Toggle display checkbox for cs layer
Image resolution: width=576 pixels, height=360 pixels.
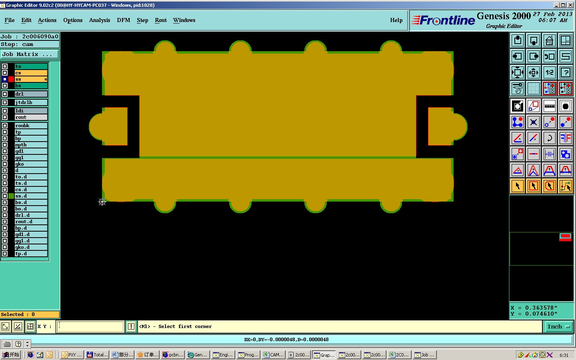coord(5,73)
